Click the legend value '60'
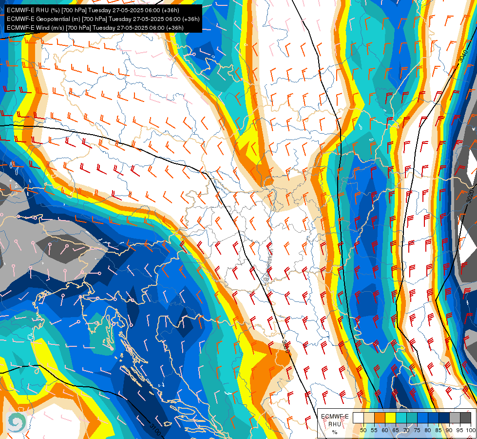Screen dimensions: 477x439 (385, 430)
